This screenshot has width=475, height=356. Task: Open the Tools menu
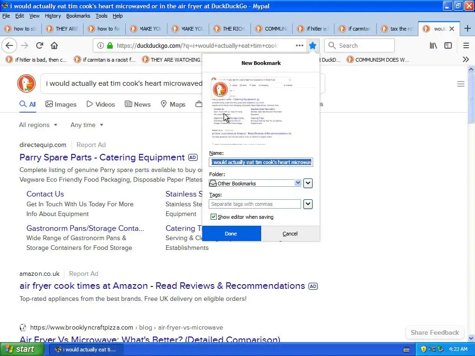pyautogui.click(x=101, y=16)
